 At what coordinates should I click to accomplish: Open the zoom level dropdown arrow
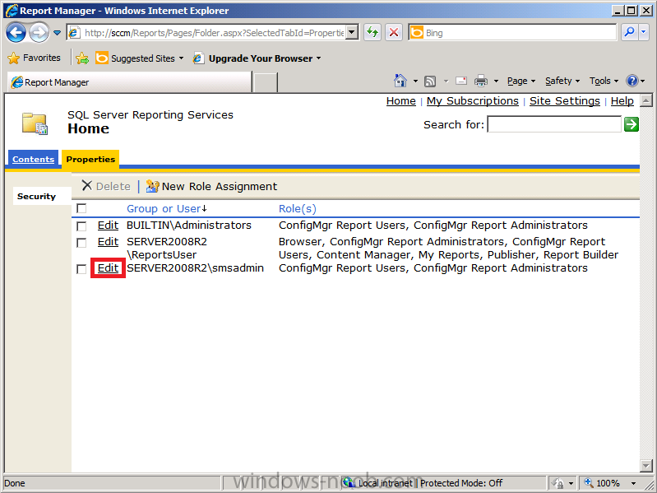[633, 483]
